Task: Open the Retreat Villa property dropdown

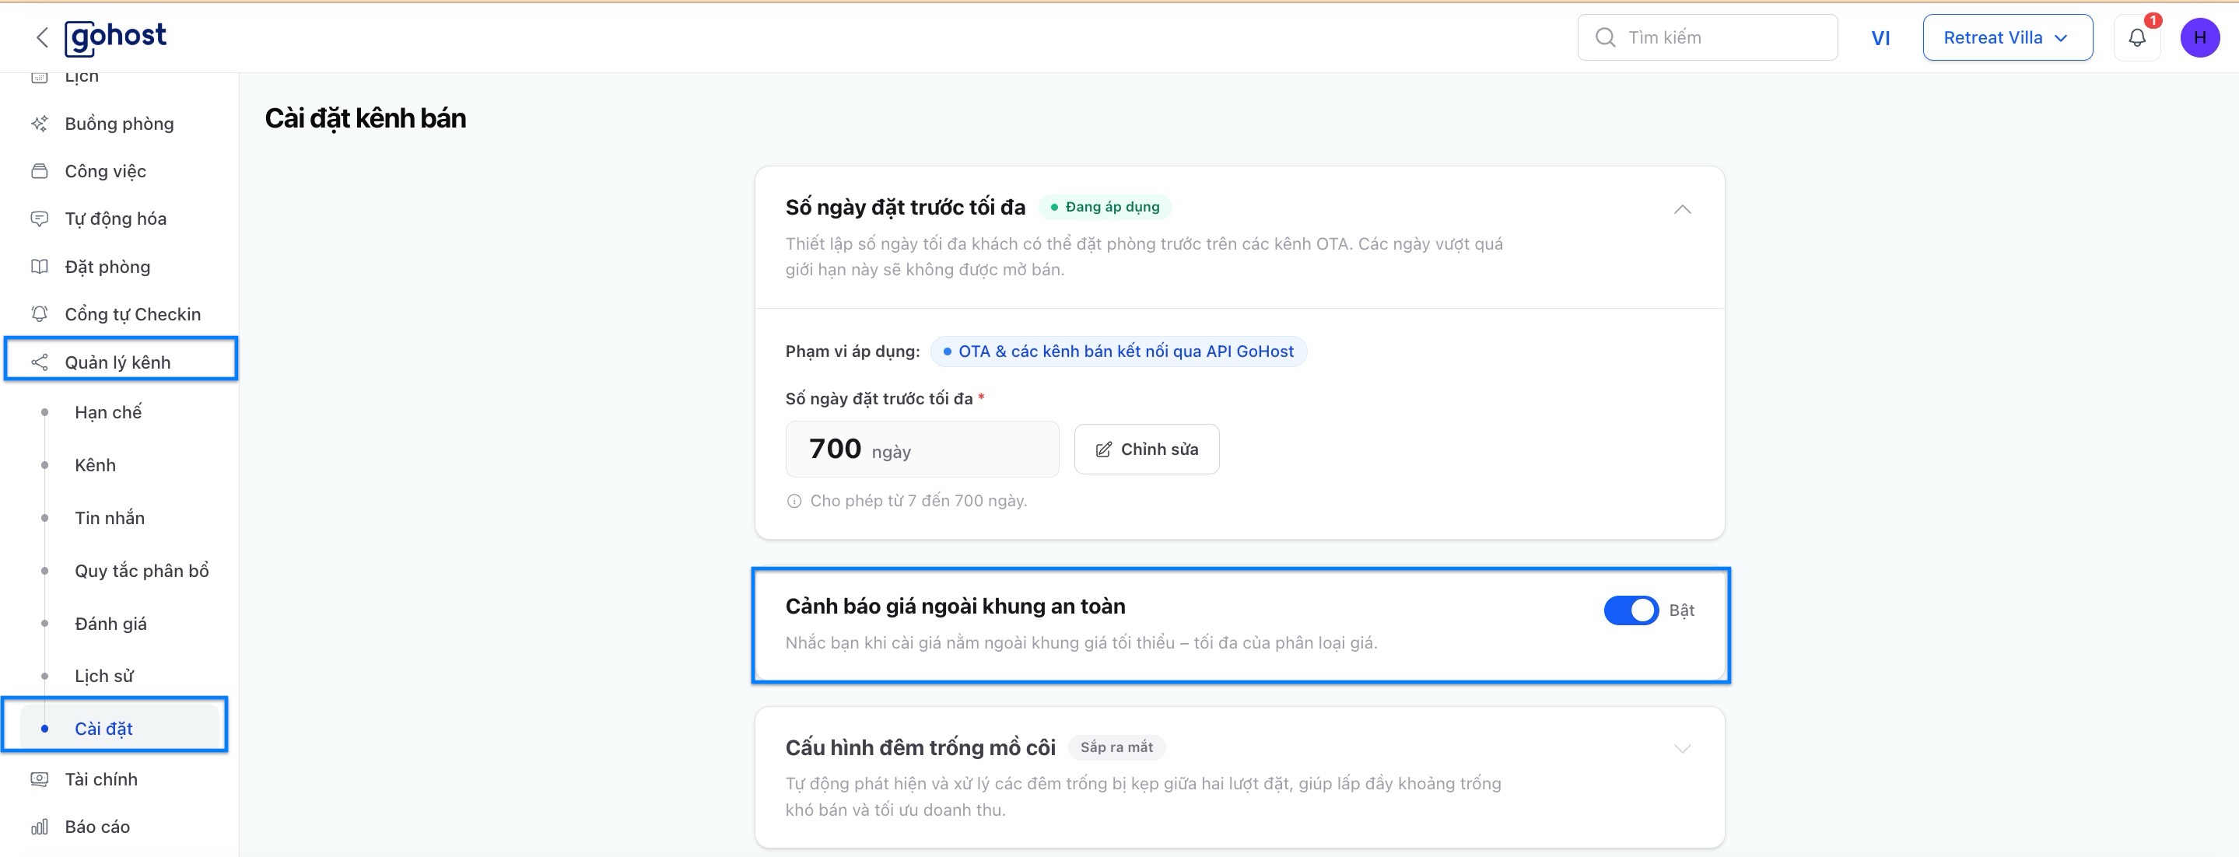Action: pyautogui.click(x=2007, y=37)
